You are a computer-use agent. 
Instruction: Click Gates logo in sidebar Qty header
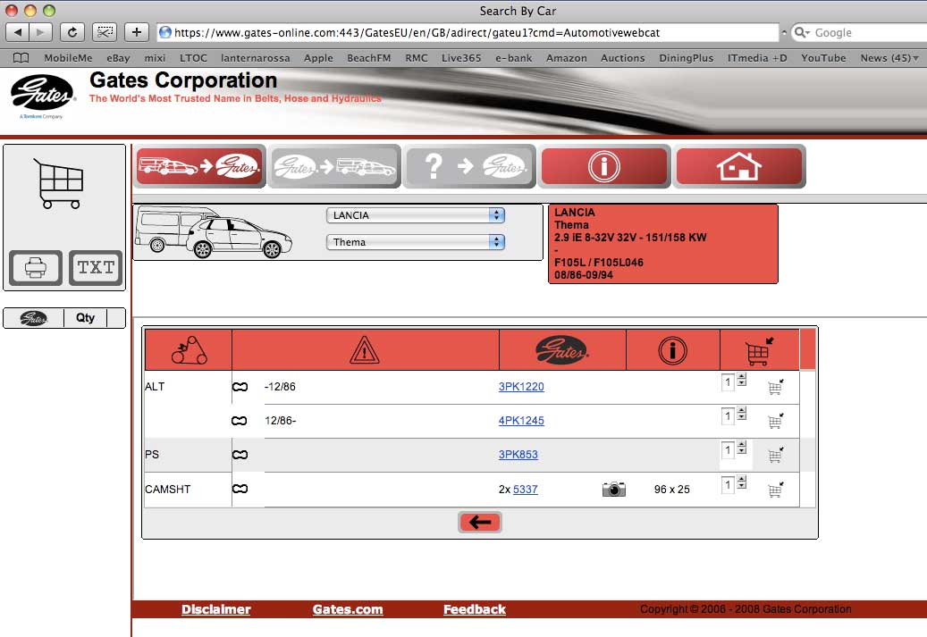pyautogui.click(x=33, y=318)
